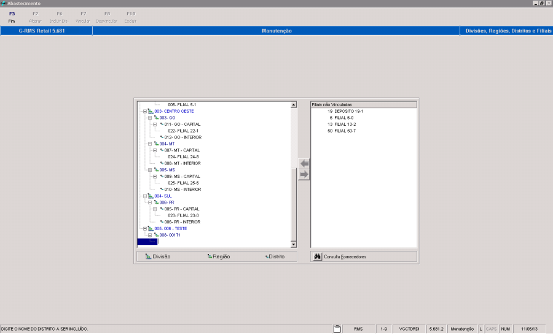Collapse the 004- SUL division node
Viewport: 553px width, 335px height.
click(x=145, y=196)
